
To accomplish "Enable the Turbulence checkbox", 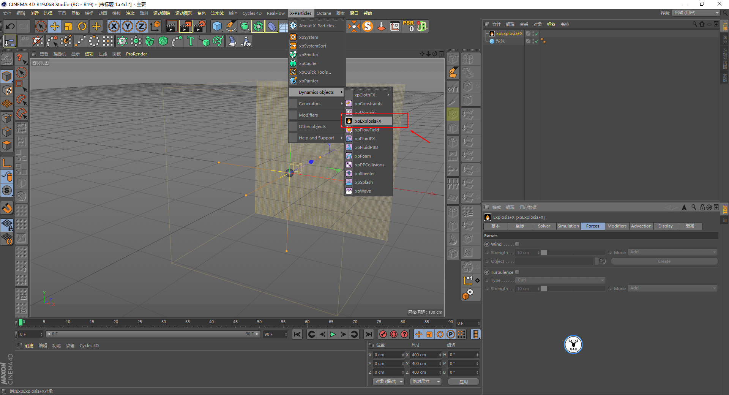I will point(517,272).
